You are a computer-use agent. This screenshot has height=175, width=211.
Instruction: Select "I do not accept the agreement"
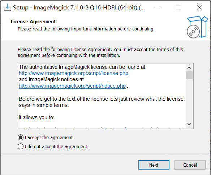point(21,146)
